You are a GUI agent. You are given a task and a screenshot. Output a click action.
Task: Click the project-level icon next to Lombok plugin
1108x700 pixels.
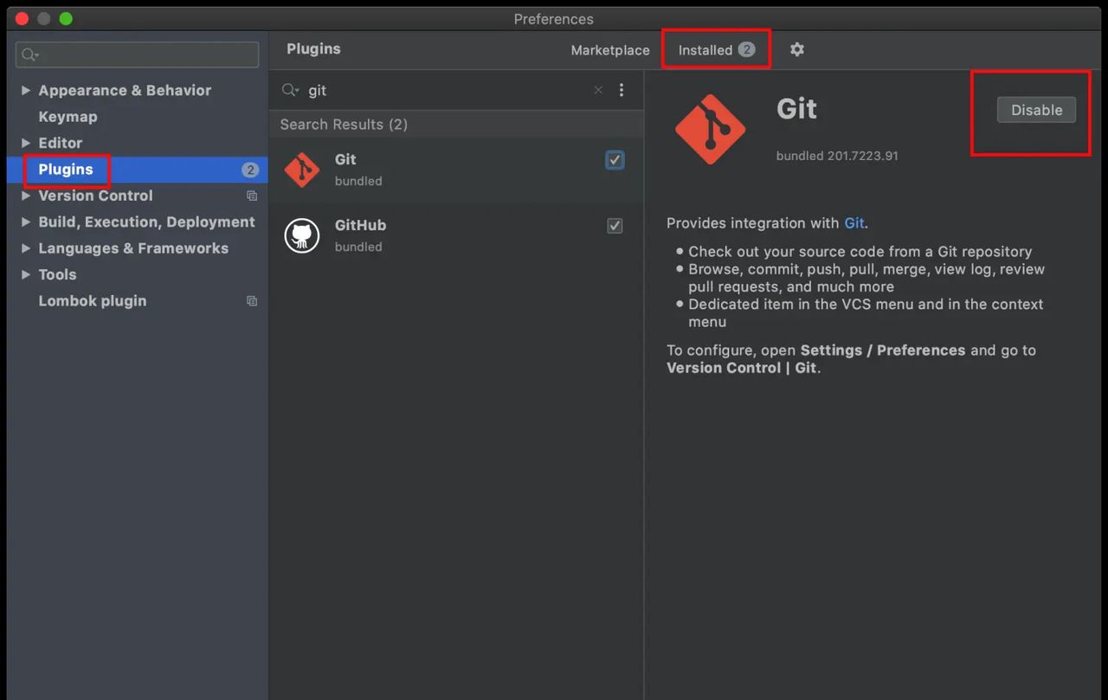click(252, 301)
